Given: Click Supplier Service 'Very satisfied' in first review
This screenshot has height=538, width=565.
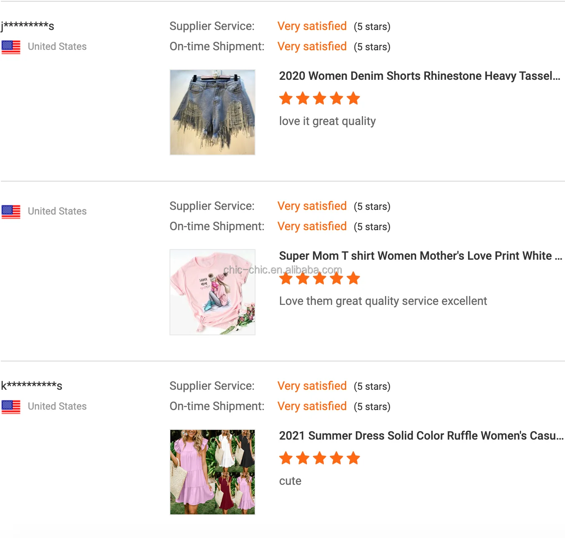Looking at the screenshot, I should [312, 26].
